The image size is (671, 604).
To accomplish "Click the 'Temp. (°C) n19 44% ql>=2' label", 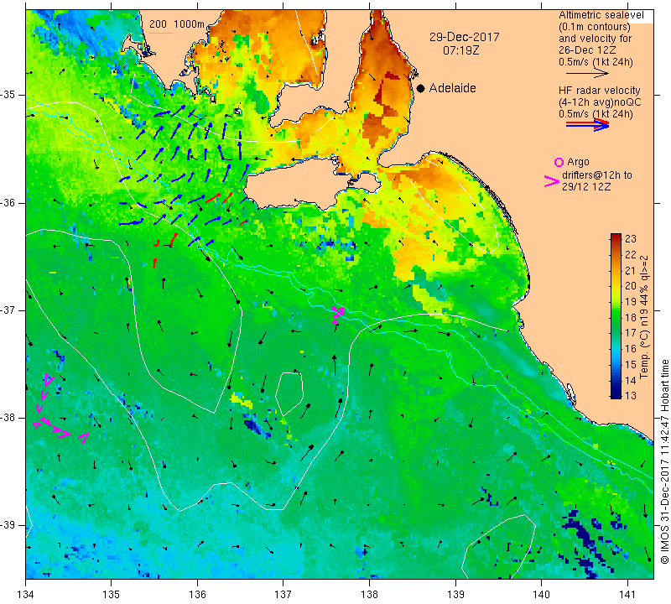I will coord(643,317).
